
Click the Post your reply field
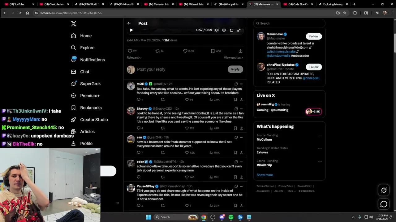point(181,69)
